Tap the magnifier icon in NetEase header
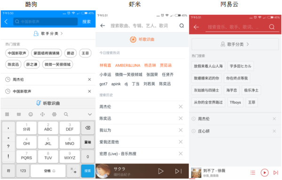 point(272,27)
